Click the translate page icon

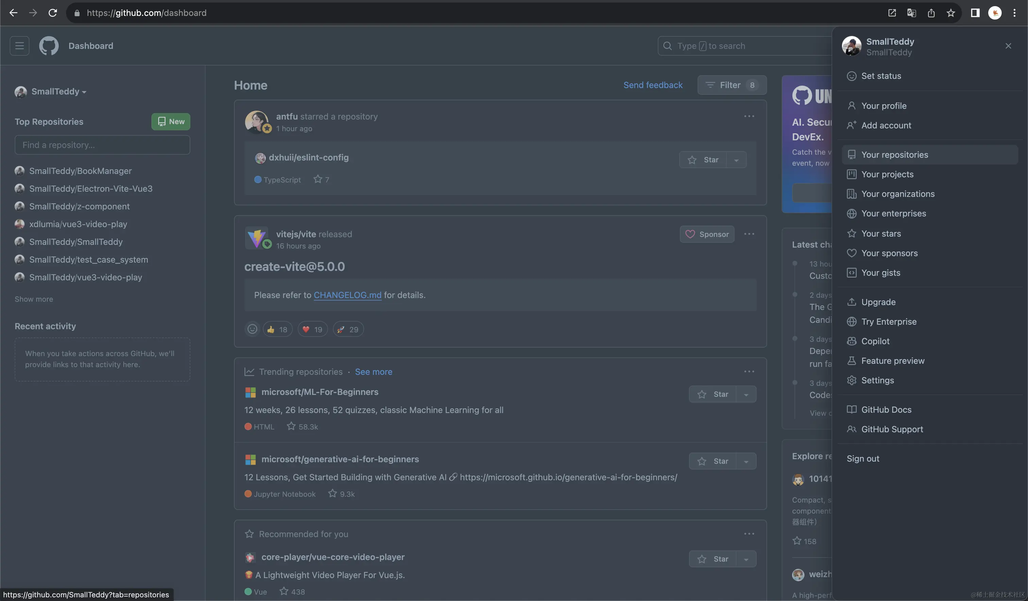coord(911,13)
